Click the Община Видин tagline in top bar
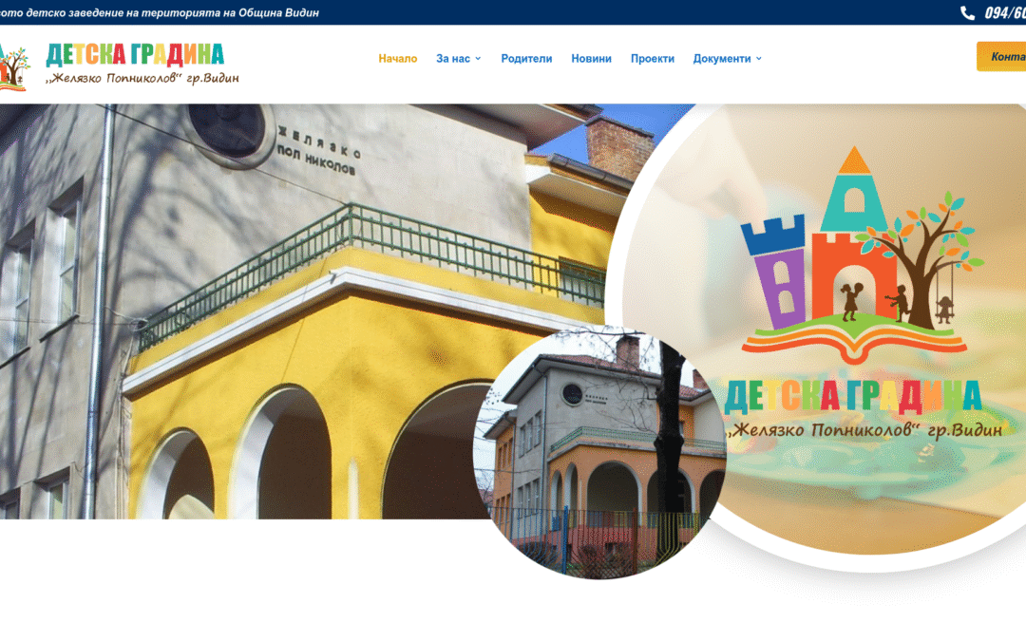Screen dimensions: 1026x641 click(x=160, y=12)
